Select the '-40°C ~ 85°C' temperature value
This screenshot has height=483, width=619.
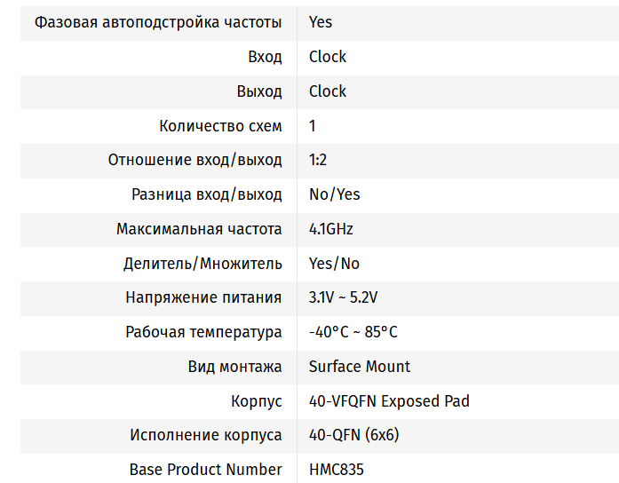[353, 332]
